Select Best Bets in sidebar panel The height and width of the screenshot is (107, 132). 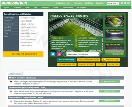[11, 27]
